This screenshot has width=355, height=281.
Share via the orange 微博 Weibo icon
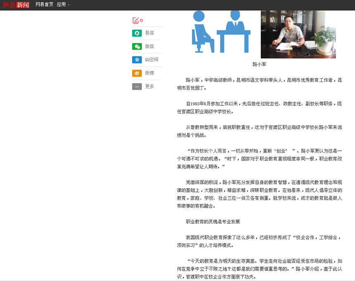pyautogui.click(x=137, y=73)
